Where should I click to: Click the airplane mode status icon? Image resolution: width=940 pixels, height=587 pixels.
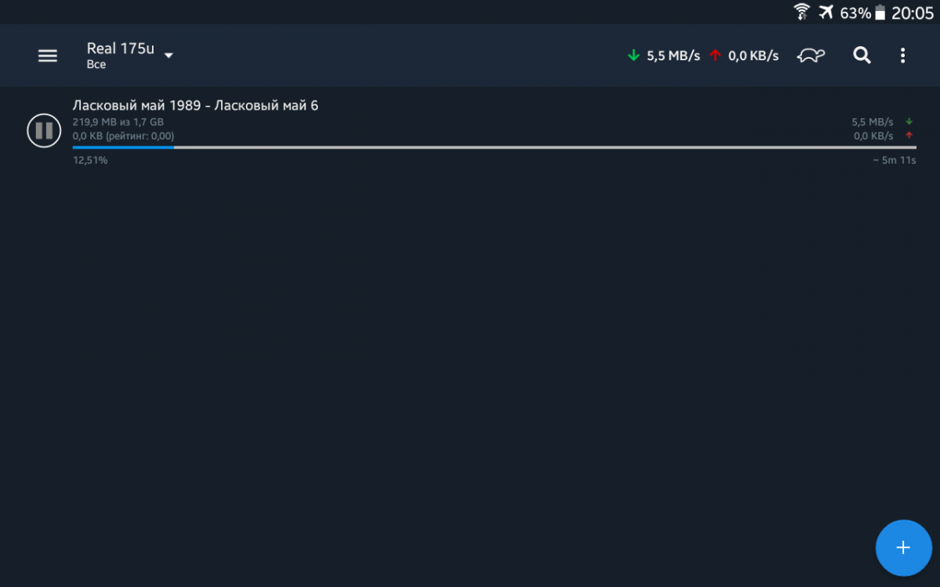826,12
